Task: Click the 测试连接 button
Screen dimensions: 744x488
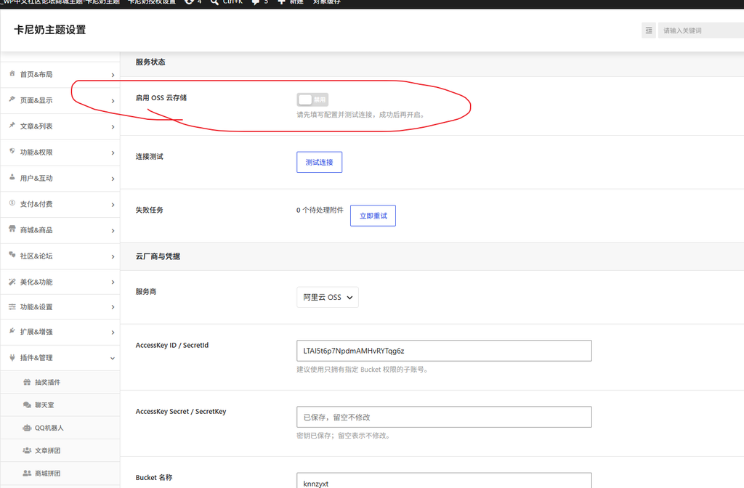Action: click(320, 162)
